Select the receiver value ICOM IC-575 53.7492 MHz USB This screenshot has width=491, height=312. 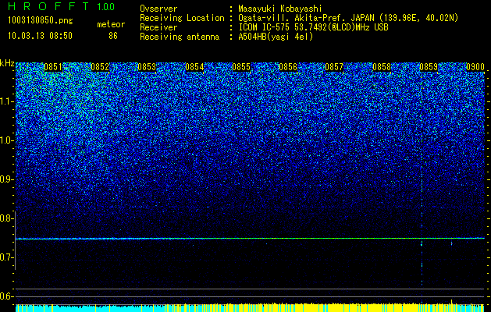(313, 27)
